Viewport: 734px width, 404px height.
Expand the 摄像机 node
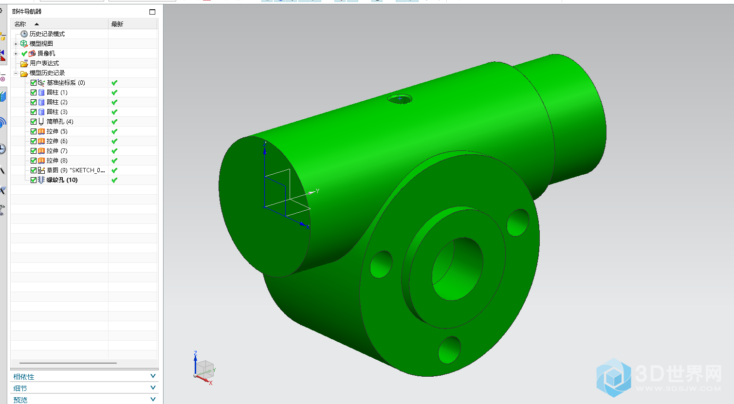coord(16,54)
